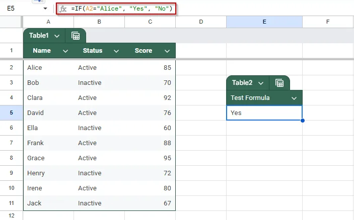Click score cell 80

[x=150, y=188]
